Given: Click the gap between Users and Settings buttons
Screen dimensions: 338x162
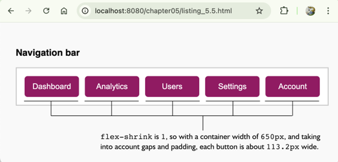Looking at the screenshot, I should click(202, 86).
